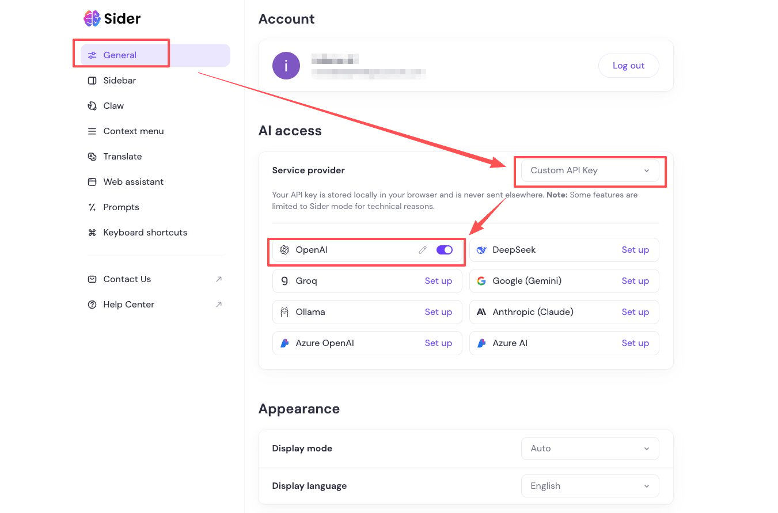
Task: Set up Google (Gemini) provider
Action: pyautogui.click(x=635, y=281)
